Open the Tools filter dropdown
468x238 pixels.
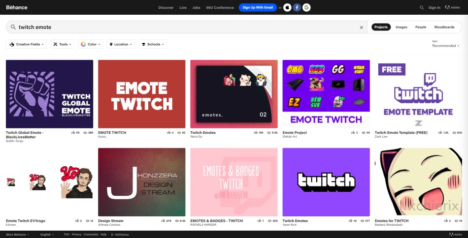coord(62,44)
